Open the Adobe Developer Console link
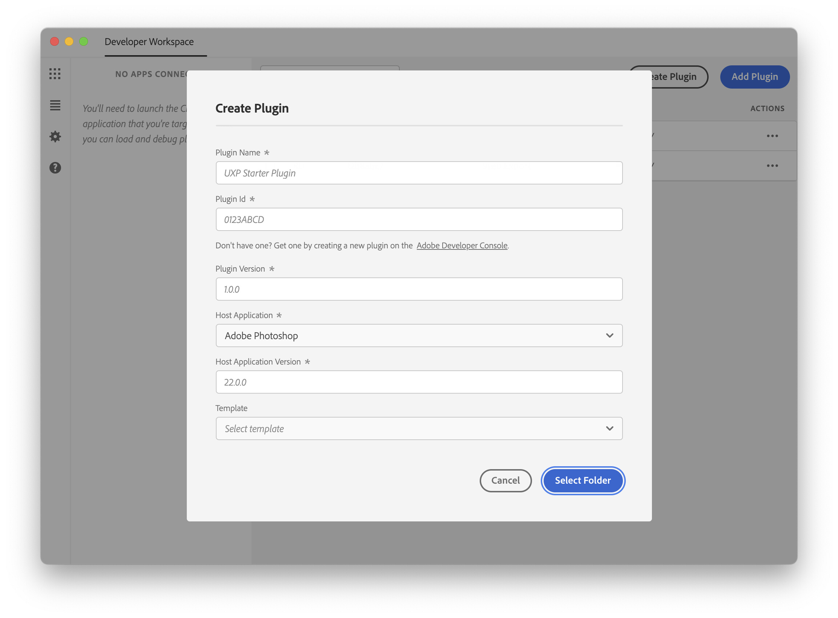This screenshot has width=838, height=618. (462, 245)
